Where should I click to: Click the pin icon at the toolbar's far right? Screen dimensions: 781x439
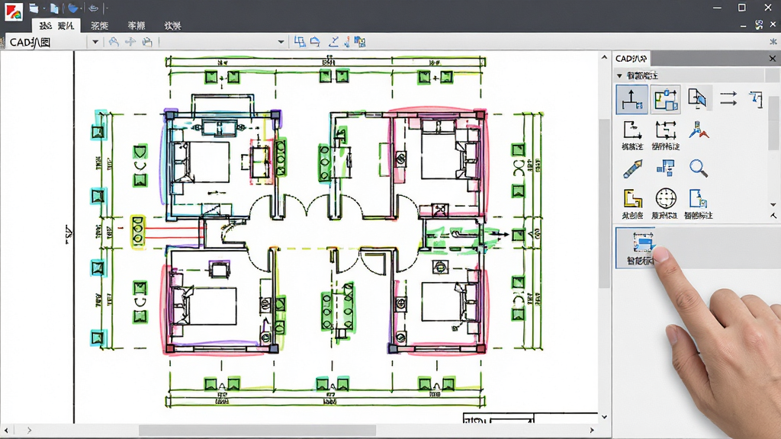coord(773,42)
